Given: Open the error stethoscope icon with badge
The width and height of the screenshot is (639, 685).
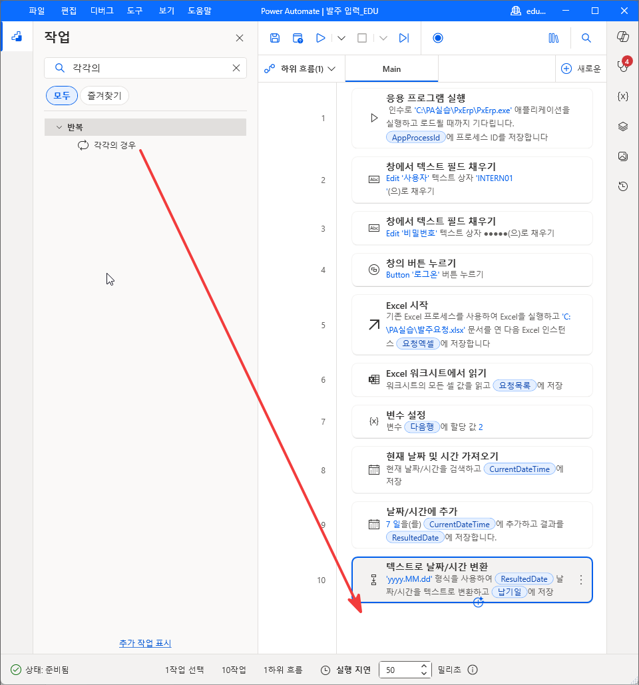Looking at the screenshot, I should click(x=623, y=65).
